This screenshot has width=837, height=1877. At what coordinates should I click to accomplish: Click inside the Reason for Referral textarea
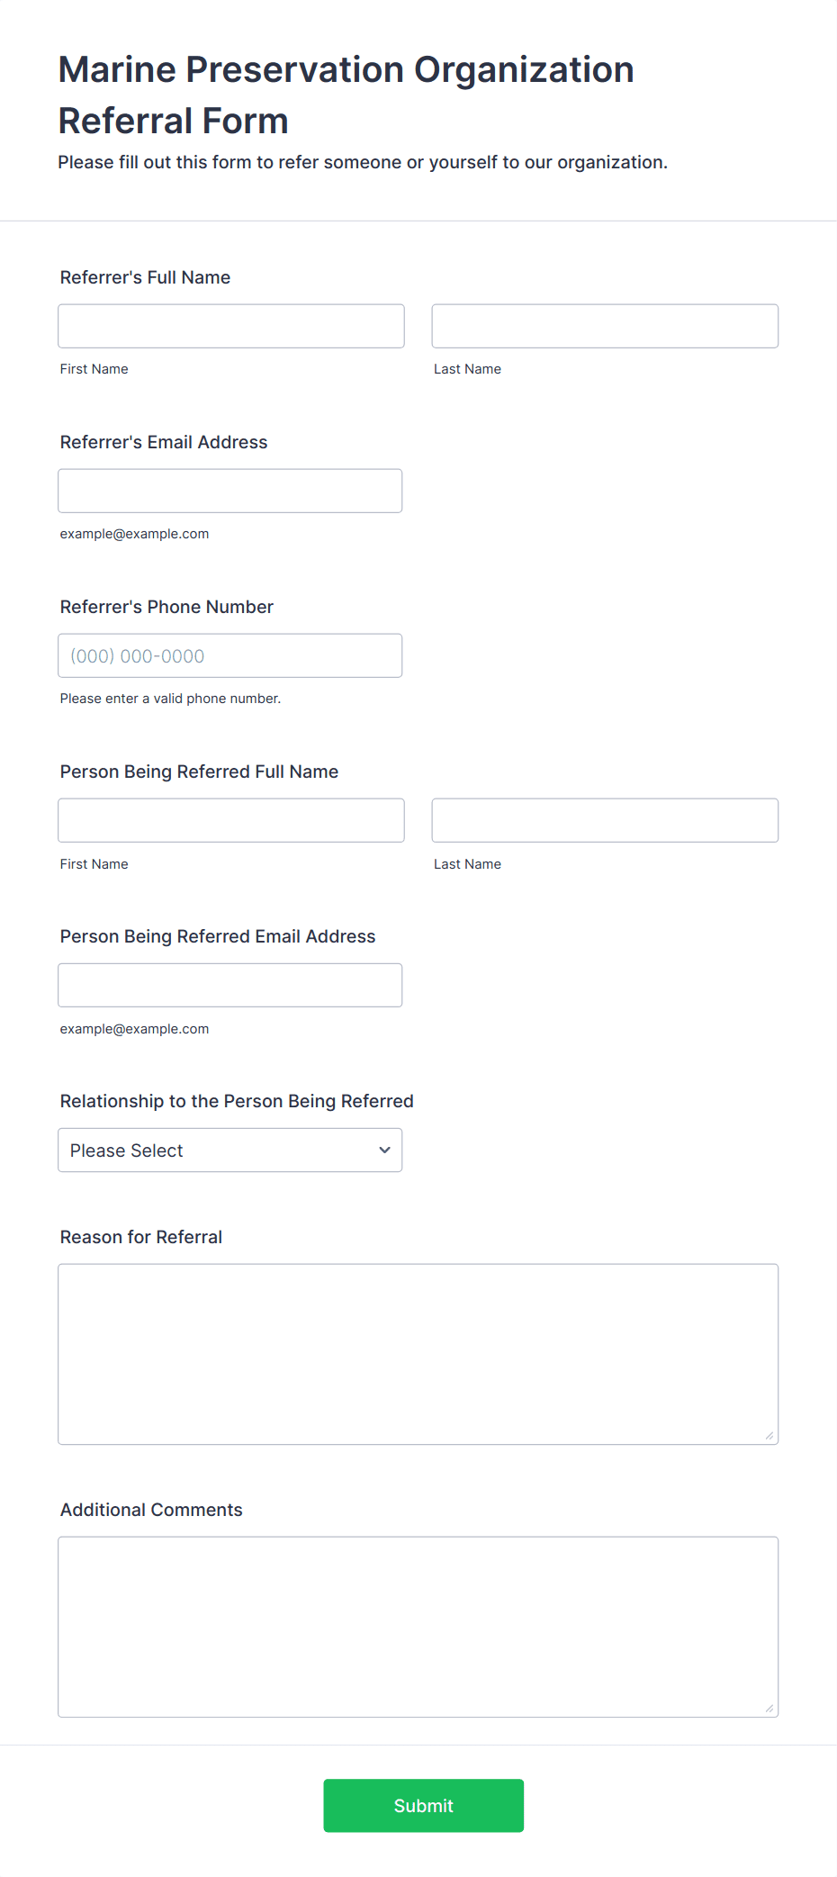(418, 1354)
